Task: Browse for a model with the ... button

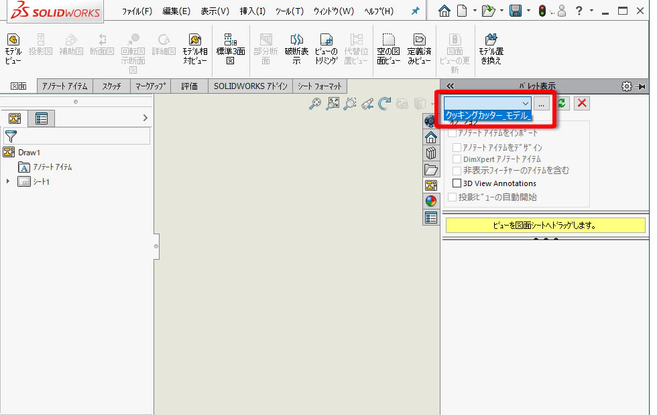Action: tap(542, 103)
